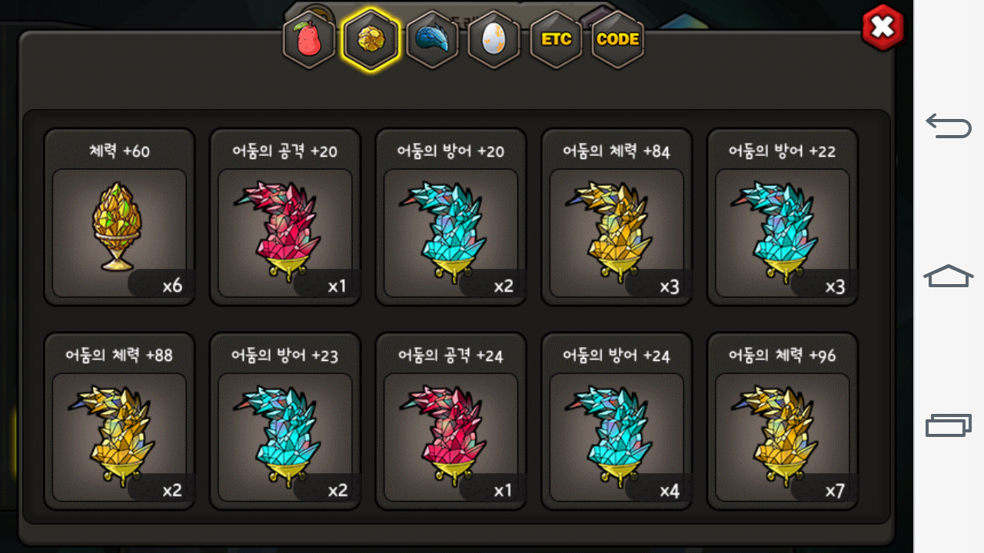Select the yellow 어둠의 체력 +84 crystal
Screen dimensions: 984x553
[617, 217]
